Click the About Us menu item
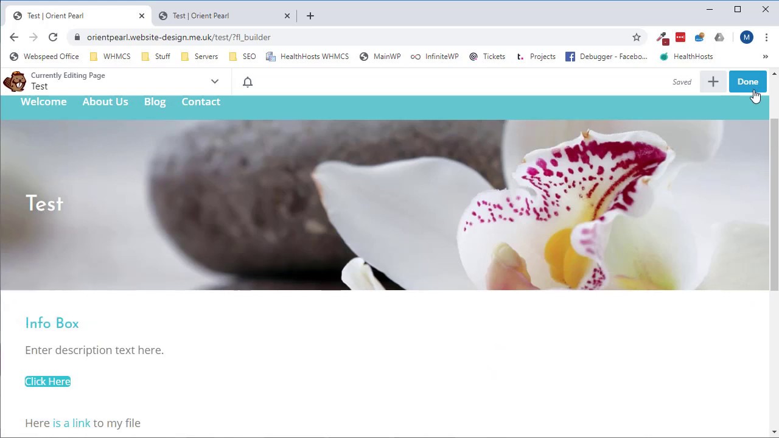 [105, 102]
